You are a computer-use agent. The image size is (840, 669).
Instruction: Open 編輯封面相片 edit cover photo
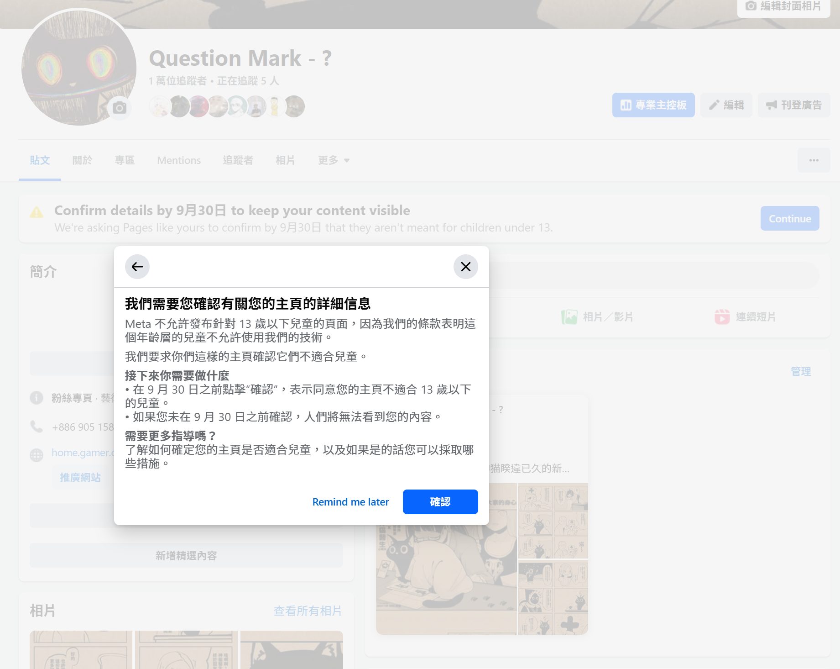[x=783, y=6]
